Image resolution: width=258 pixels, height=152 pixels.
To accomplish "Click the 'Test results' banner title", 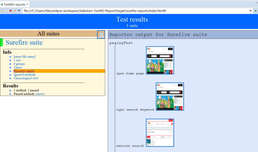I will point(132,19).
